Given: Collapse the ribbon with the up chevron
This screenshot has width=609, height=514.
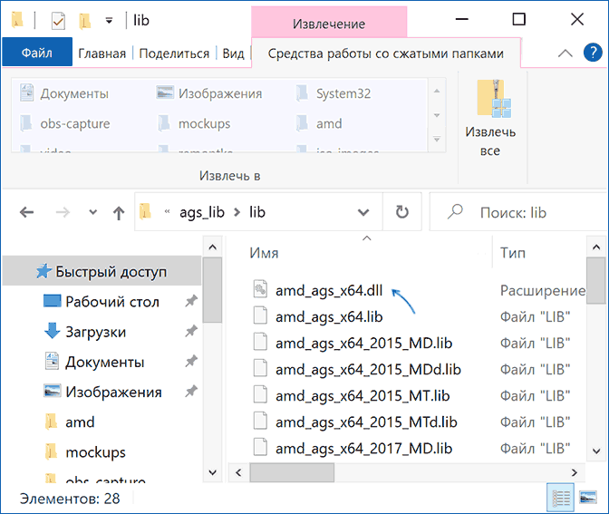Looking at the screenshot, I should point(565,53).
